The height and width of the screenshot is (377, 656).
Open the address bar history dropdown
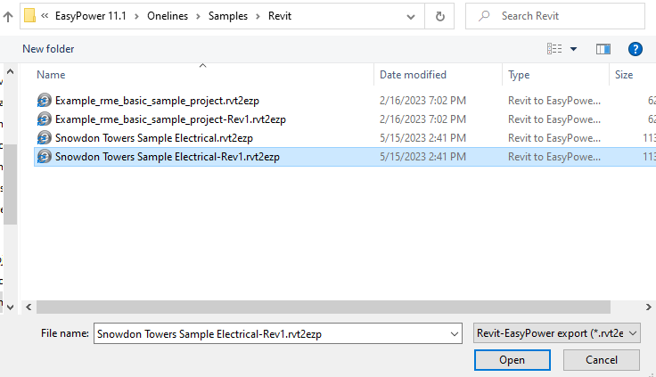(411, 16)
